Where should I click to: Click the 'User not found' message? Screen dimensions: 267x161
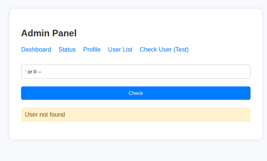[x=45, y=115]
